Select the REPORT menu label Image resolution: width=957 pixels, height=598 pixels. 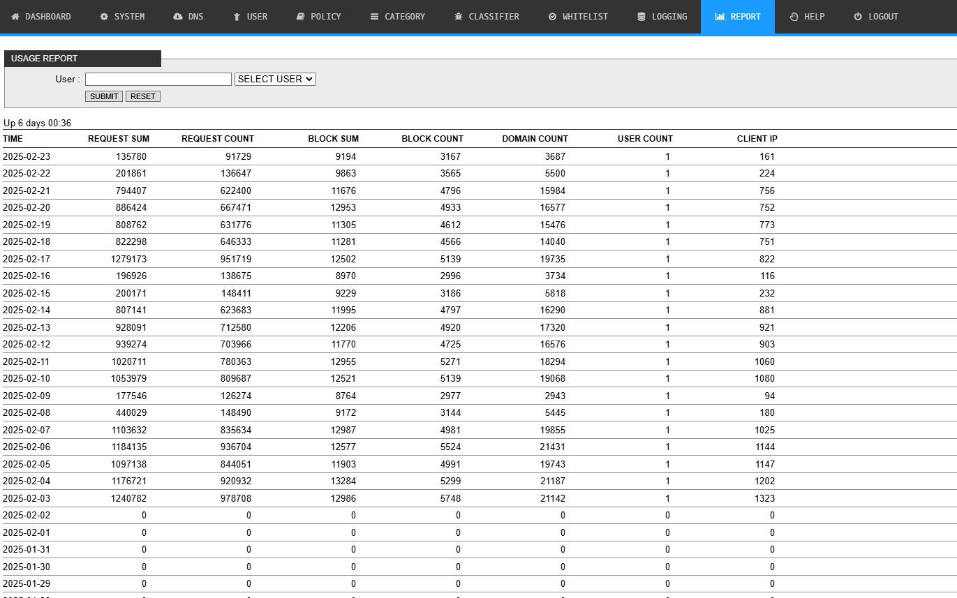745,17
